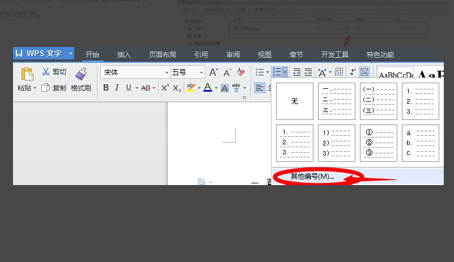Image resolution: width=454 pixels, height=262 pixels.
Task: Expand font color dropdown arrow
Action: coord(216,88)
